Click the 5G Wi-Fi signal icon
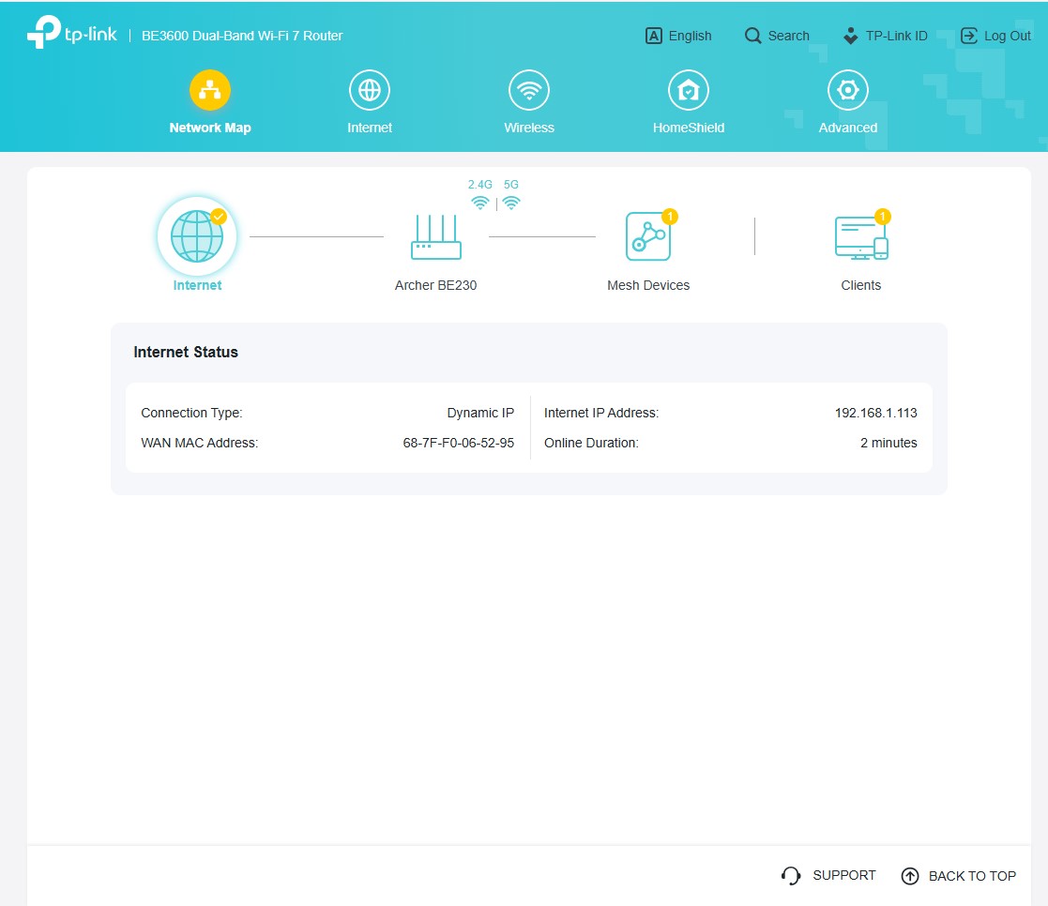 tap(511, 203)
